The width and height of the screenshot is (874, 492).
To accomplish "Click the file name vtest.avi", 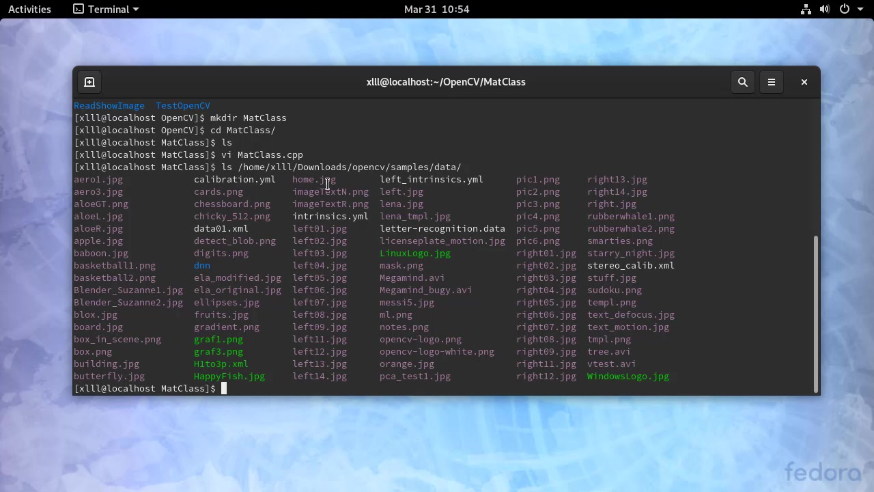I will pos(612,364).
